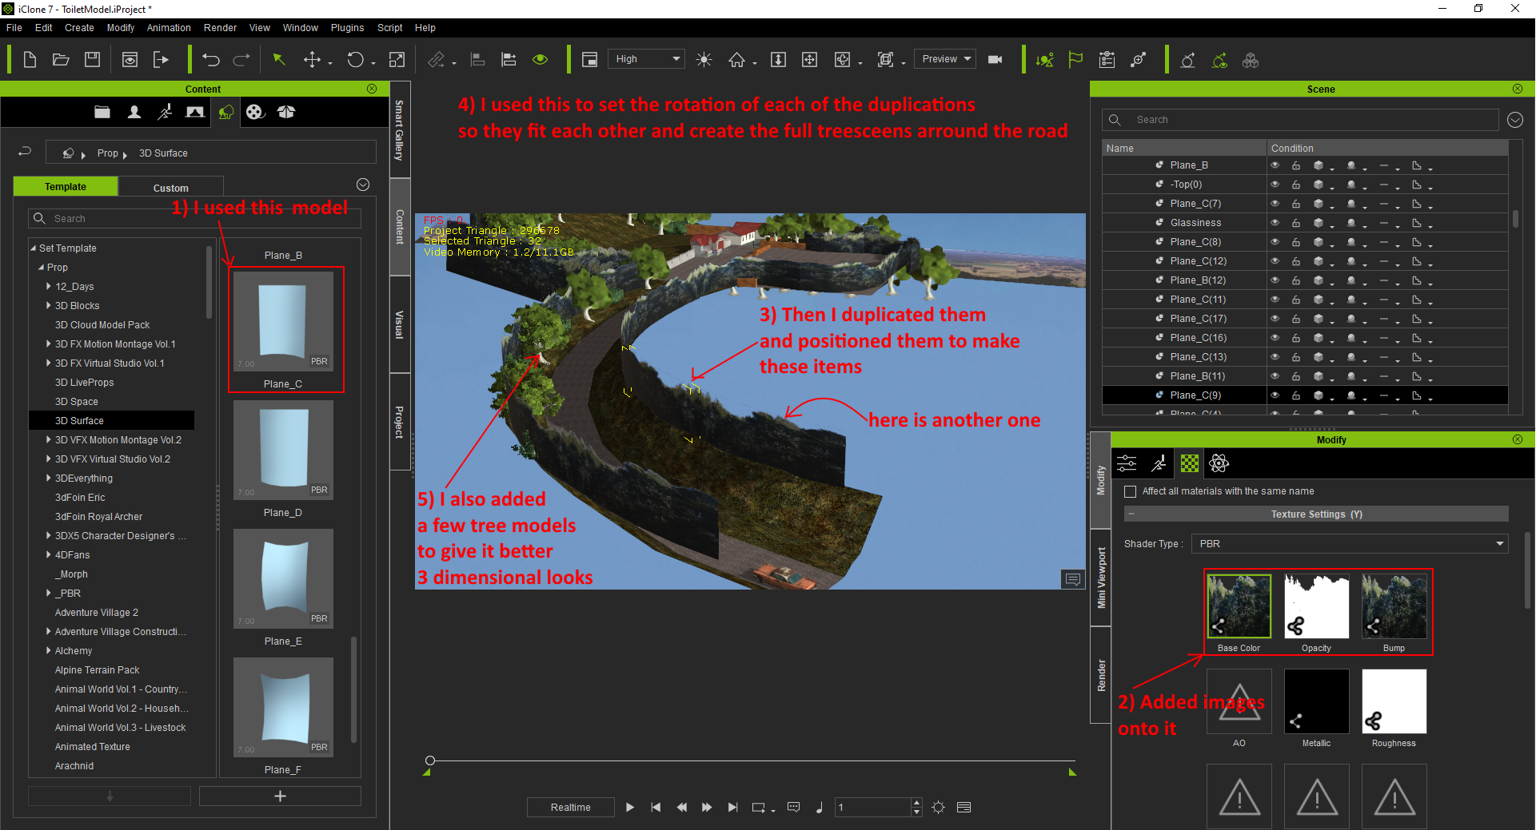
Task: Click the add plus button below content
Action: (280, 796)
